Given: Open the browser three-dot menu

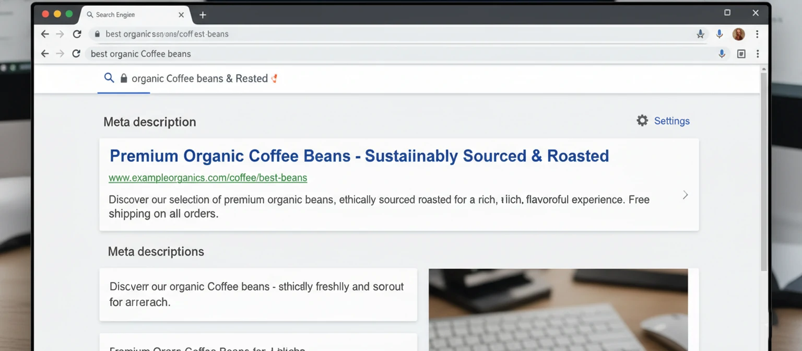Looking at the screenshot, I should 757,33.
